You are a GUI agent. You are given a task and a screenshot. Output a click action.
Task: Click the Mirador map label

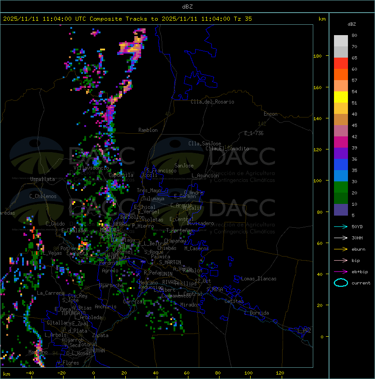pyautogui.click(x=190, y=305)
